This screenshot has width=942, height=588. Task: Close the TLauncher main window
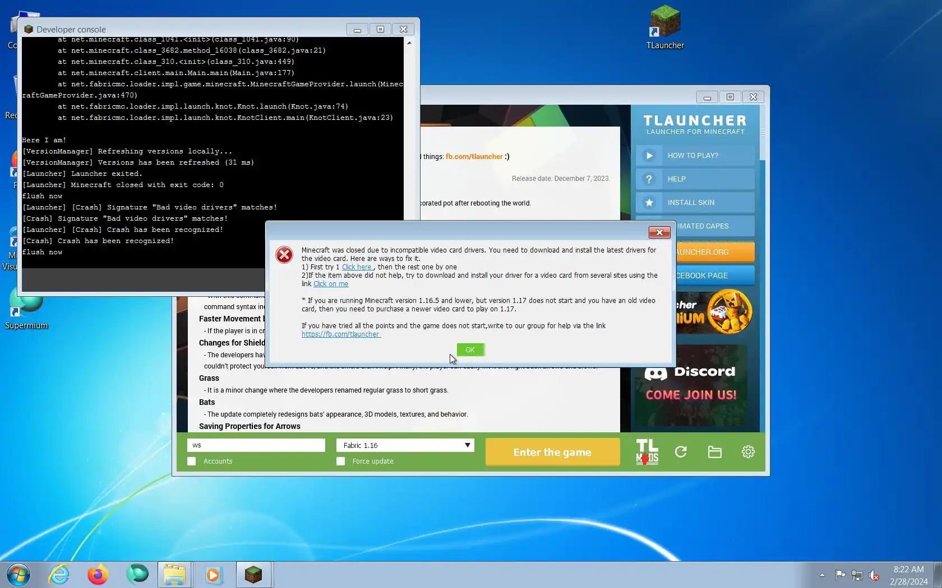[x=753, y=97]
